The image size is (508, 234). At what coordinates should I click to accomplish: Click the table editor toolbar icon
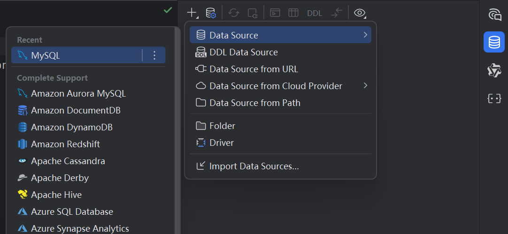click(x=293, y=13)
